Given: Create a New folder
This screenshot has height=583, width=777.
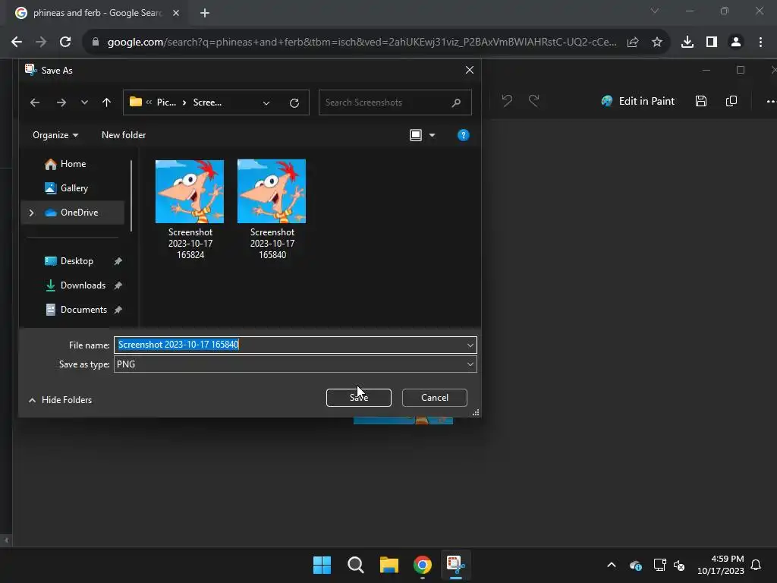Looking at the screenshot, I should pyautogui.click(x=124, y=135).
